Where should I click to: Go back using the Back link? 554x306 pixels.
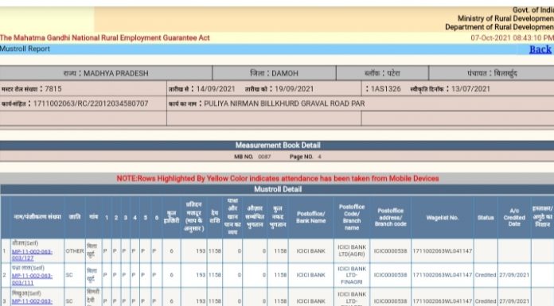pos(540,49)
